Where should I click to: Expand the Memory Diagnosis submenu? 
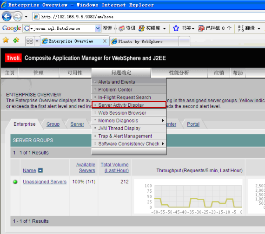[x=129, y=121]
